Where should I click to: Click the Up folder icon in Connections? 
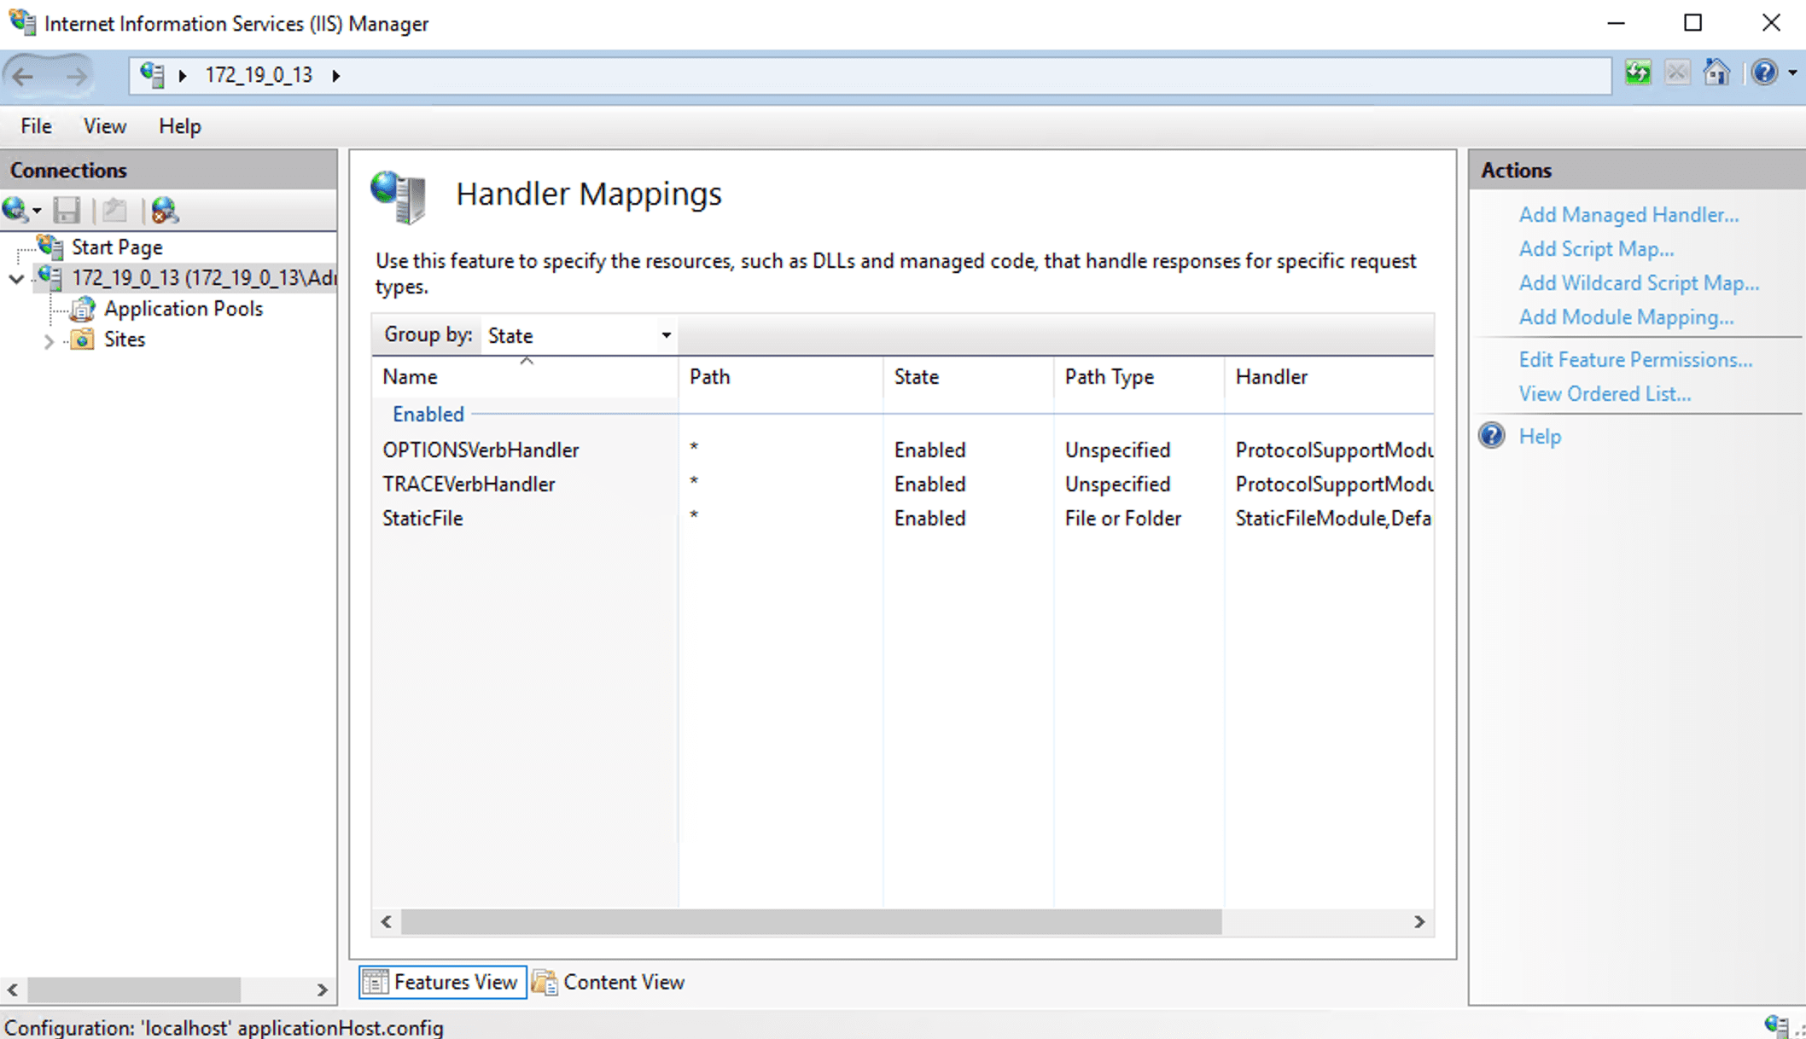coord(114,210)
